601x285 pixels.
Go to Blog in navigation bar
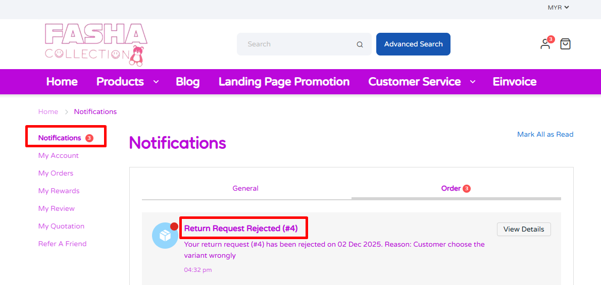tap(187, 82)
